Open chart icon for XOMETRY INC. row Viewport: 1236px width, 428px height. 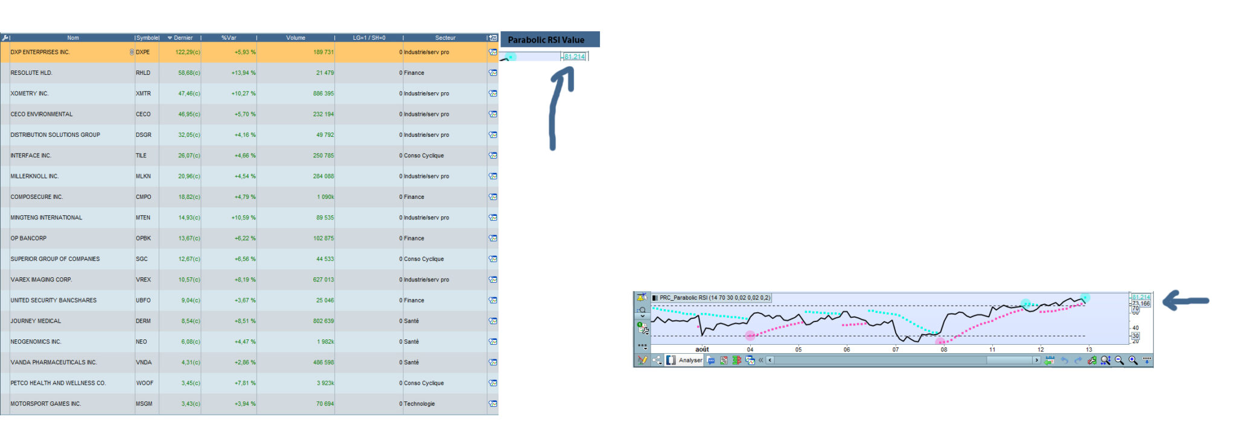[493, 93]
